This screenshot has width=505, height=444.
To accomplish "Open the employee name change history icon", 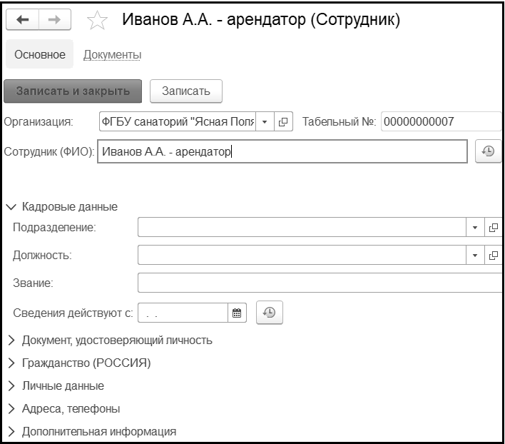I will 488,151.
